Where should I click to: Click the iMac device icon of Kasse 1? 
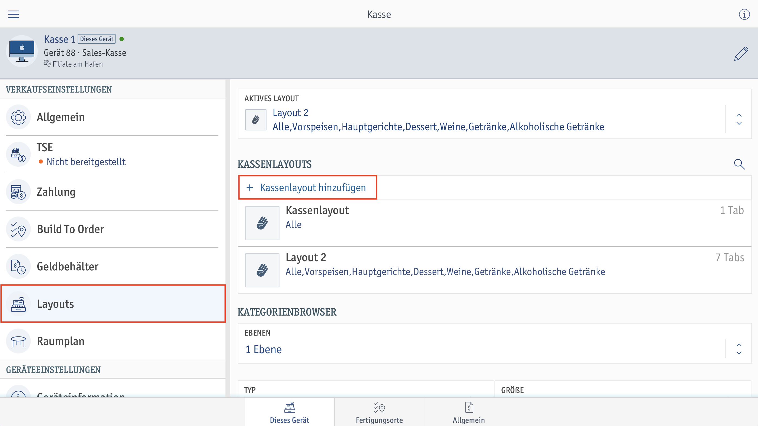tap(22, 51)
